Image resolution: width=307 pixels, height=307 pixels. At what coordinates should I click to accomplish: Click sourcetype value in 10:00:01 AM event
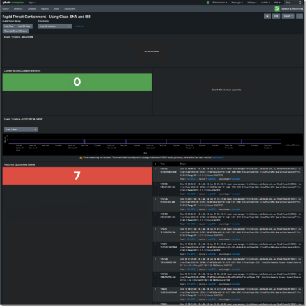pyautogui.click(x=236, y=179)
